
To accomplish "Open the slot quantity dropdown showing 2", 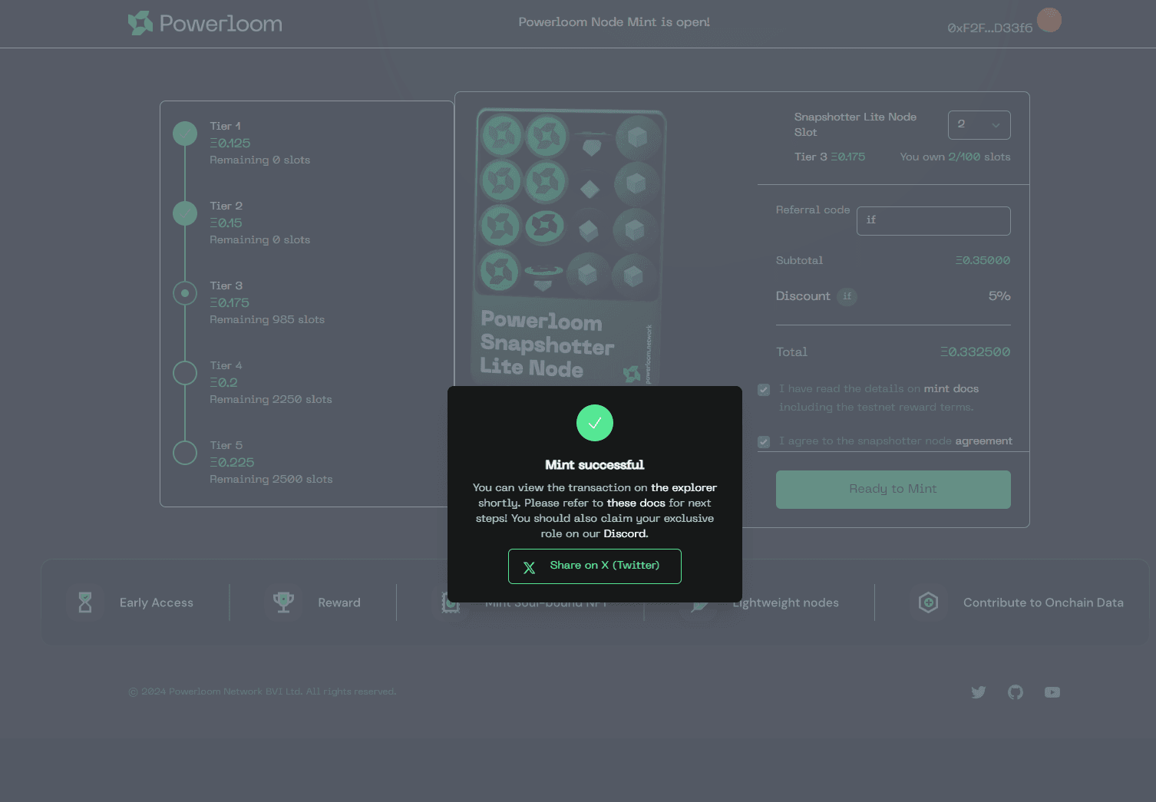I will tap(979, 125).
